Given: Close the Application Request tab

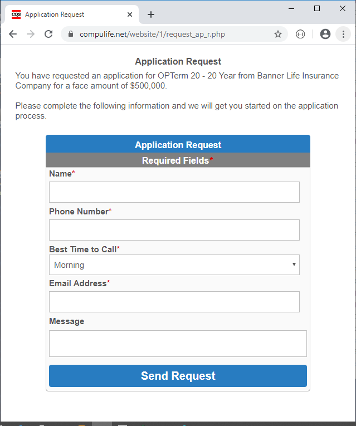Looking at the screenshot, I should click(x=130, y=14).
